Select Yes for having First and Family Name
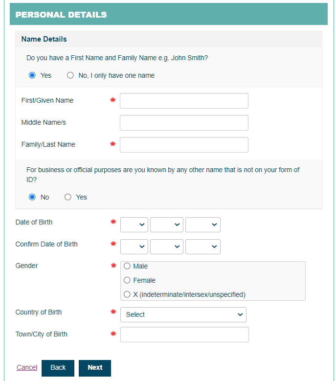This screenshot has height=381, width=336. (x=32, y=75)
